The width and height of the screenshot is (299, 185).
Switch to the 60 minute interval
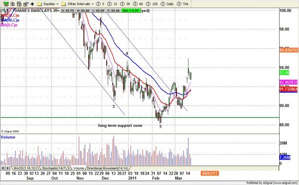pyautogui.click(x=138, y=4)
